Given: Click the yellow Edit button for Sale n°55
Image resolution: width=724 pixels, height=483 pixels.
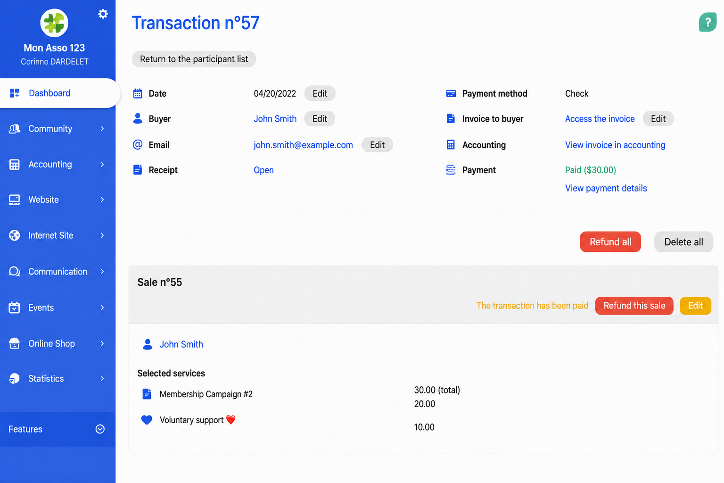Looking at the screenshot, I should 695,306.
